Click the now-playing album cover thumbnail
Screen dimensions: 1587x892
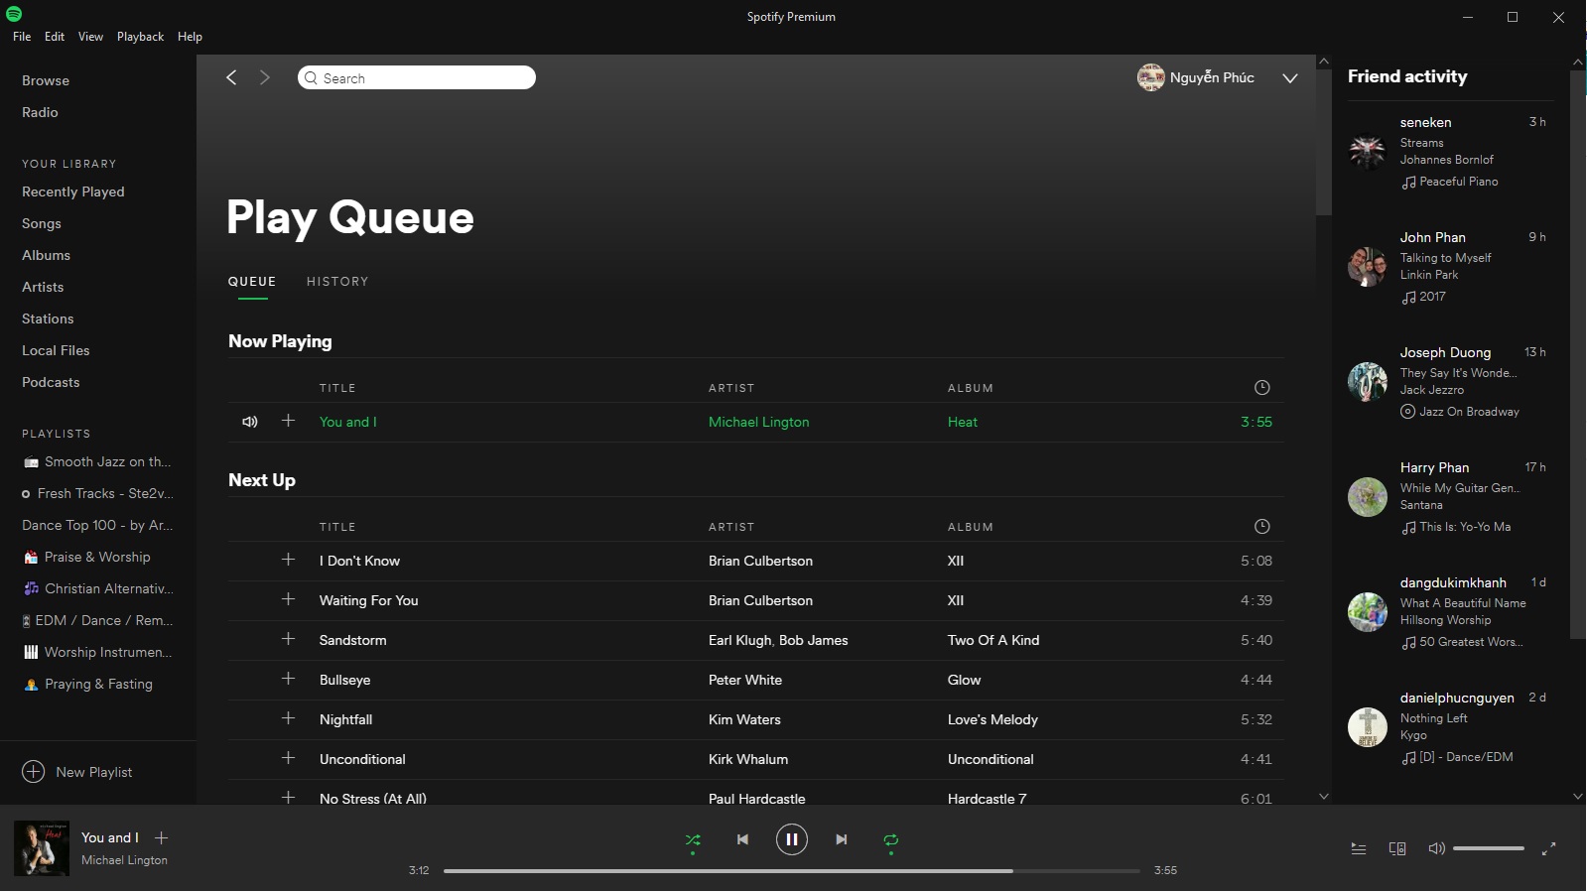[42, 848]
